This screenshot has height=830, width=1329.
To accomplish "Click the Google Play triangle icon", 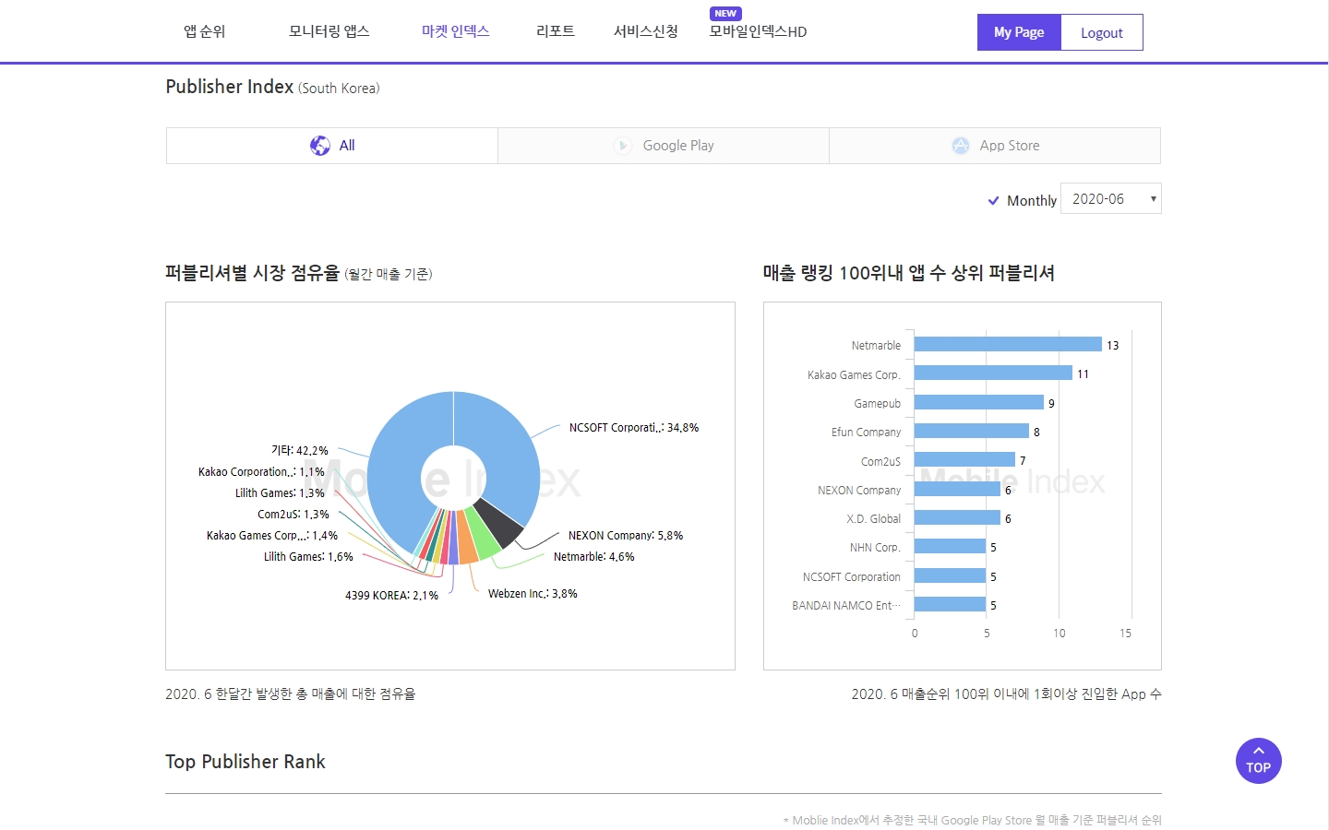I will pos(623,146).
